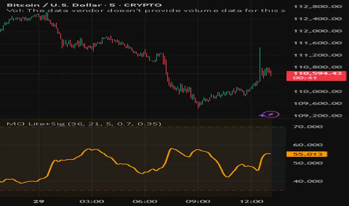349x206 pixels.
Task: Click the current price label 110,594.43
Action: [316, 76]
